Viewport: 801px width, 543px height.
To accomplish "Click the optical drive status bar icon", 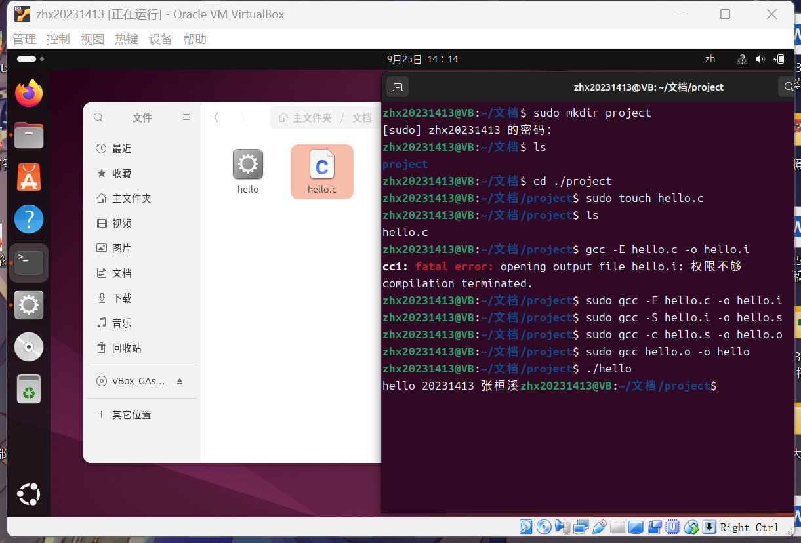I will click(544, 527).
